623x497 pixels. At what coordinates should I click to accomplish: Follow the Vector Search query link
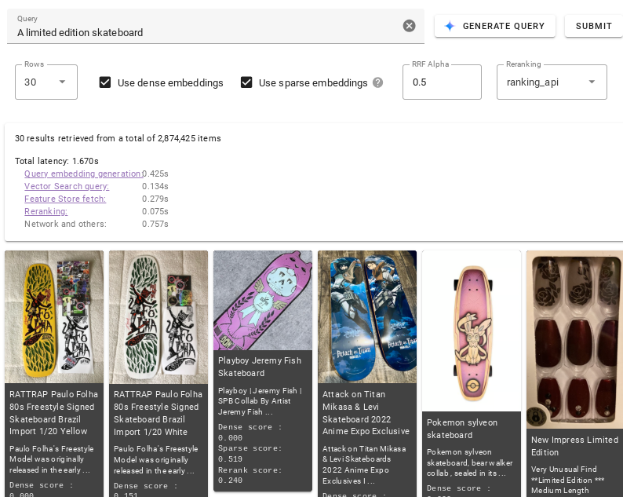[x=67, y=186]
